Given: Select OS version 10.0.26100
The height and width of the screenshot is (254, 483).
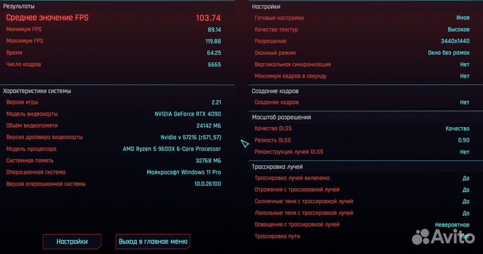Looking at the screenshot, I should (x=207, y=184).
